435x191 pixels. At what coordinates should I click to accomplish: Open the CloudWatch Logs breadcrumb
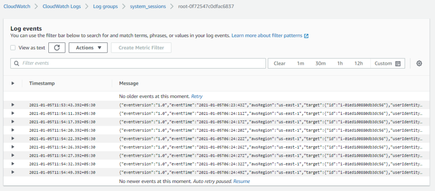(62, 6)
